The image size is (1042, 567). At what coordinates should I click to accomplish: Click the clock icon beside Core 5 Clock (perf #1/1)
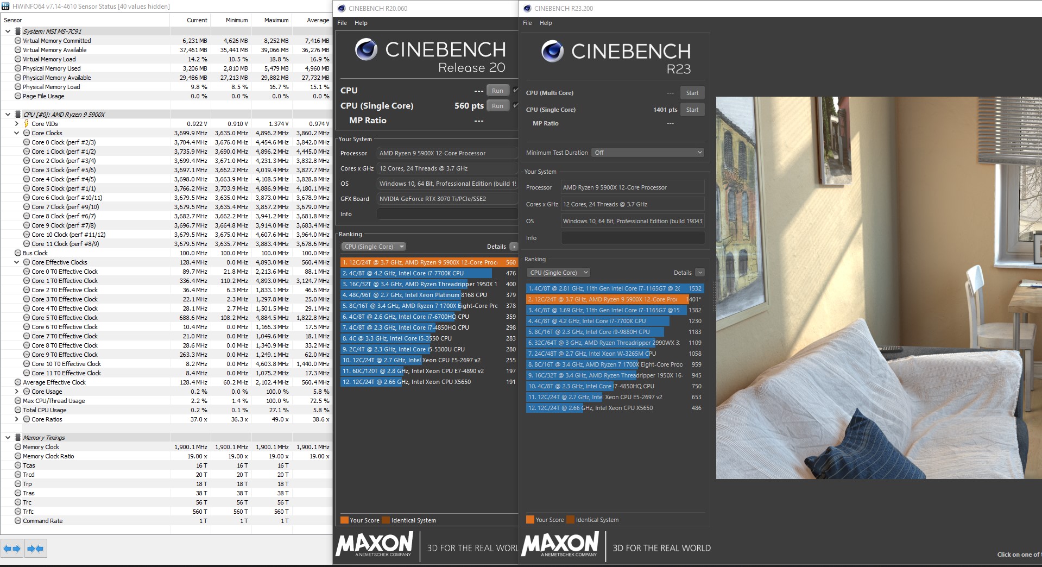click(x=27, y=188)
